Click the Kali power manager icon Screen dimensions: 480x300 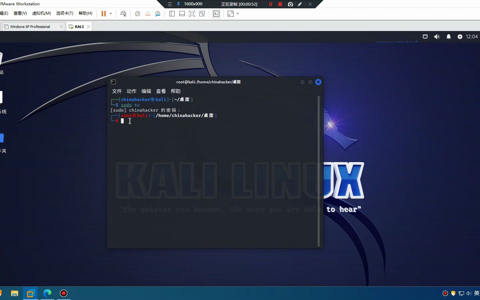pos(460,37)
